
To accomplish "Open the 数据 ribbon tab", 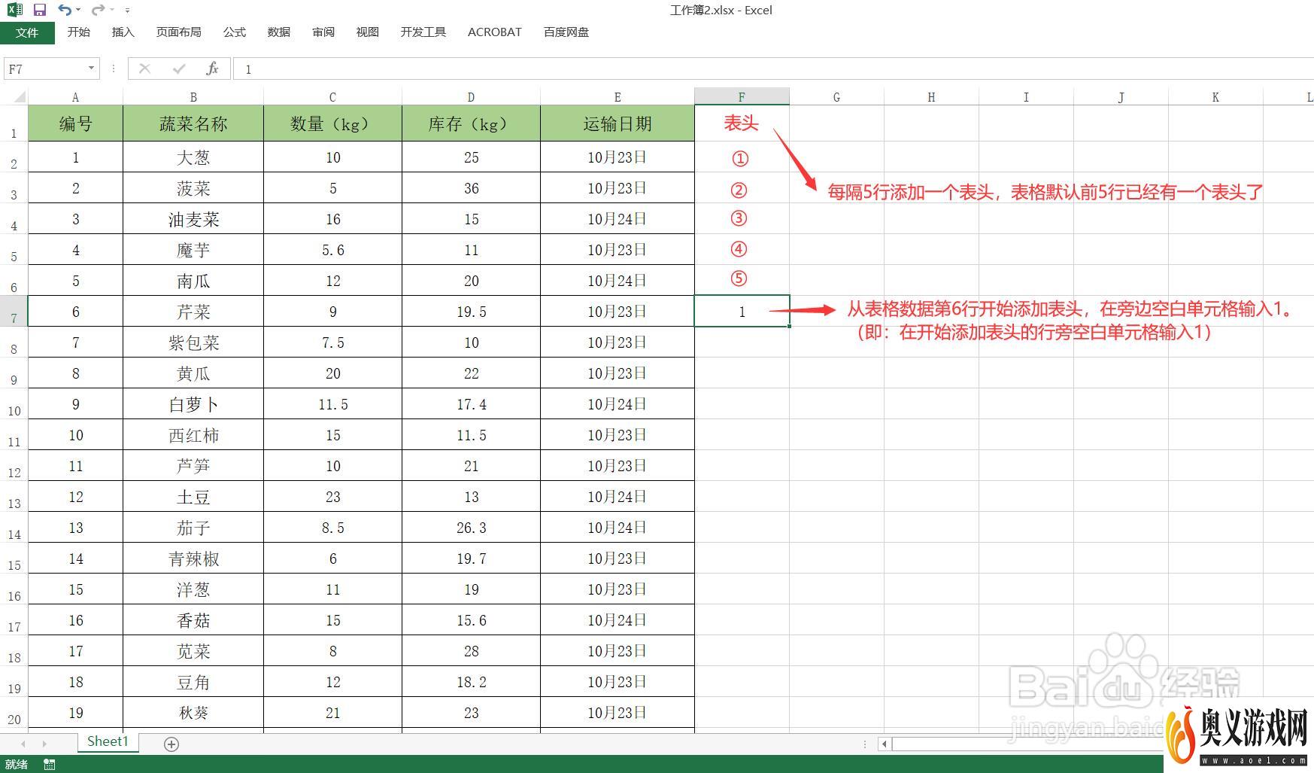I will point(279,32).
